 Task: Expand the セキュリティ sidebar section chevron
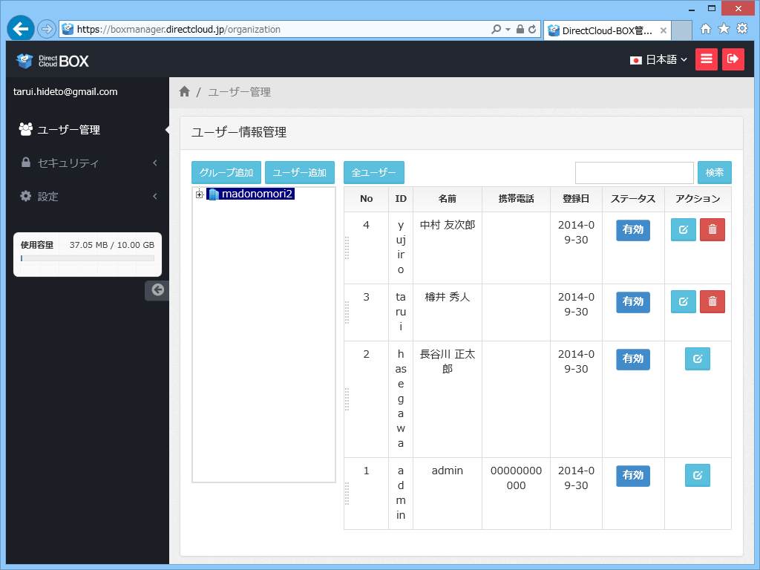click(x=154, y=163)
